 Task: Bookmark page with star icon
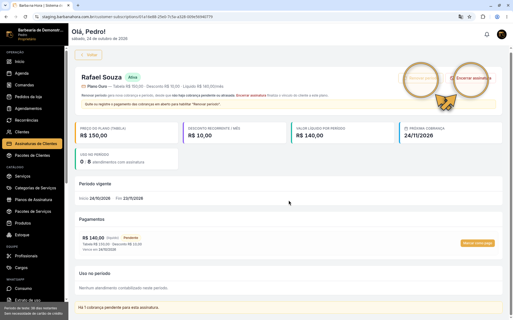pyautogui.click(x=469, y=17)
